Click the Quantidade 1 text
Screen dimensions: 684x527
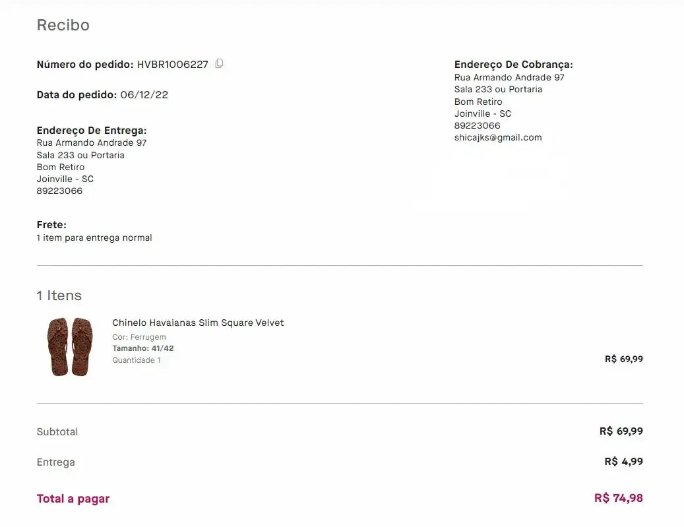(x=136, y=360)
